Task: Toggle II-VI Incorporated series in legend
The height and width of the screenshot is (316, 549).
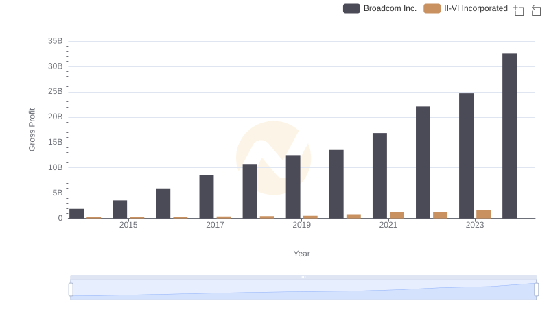Action: tap(466, 8)
